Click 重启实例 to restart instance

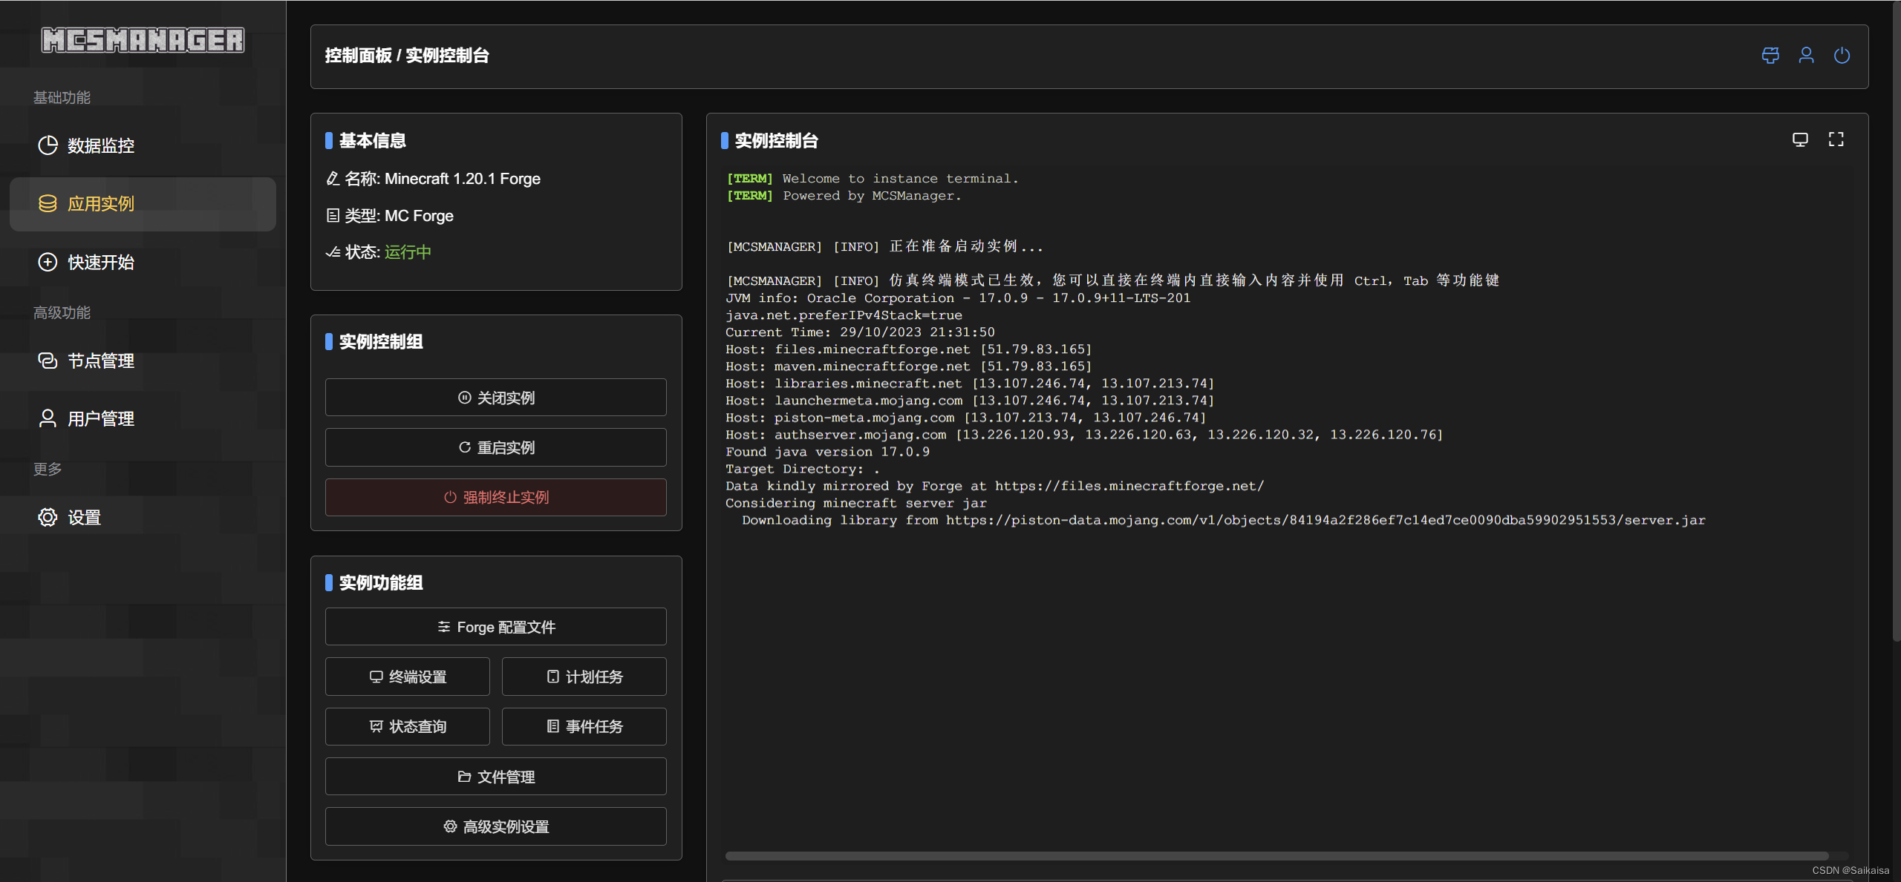click(x=496, y=447)
